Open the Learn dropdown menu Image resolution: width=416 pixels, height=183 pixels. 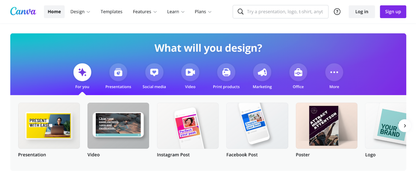pos(176,12)
